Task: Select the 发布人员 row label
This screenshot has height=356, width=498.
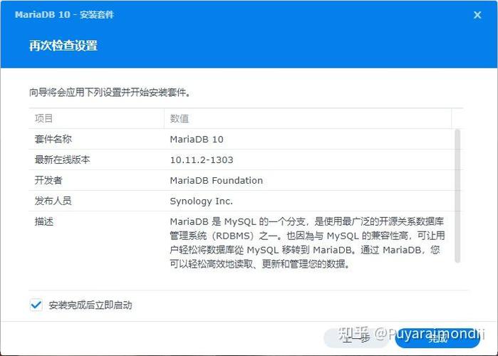Action: click(x=53, y=201)
